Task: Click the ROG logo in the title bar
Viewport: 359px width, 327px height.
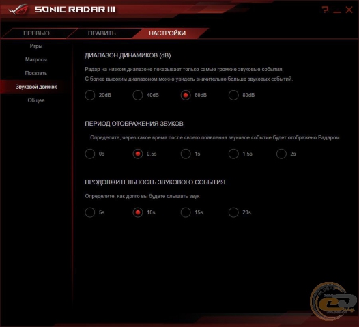Action: [18, 10]
